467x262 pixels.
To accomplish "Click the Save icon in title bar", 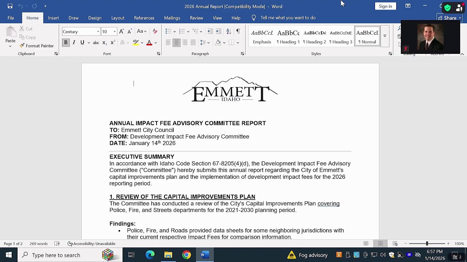I will pyautogui.click(x=10, y=6).
